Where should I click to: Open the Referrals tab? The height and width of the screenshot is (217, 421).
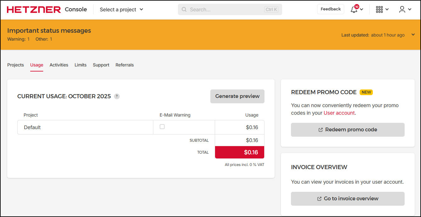(124, 65)
